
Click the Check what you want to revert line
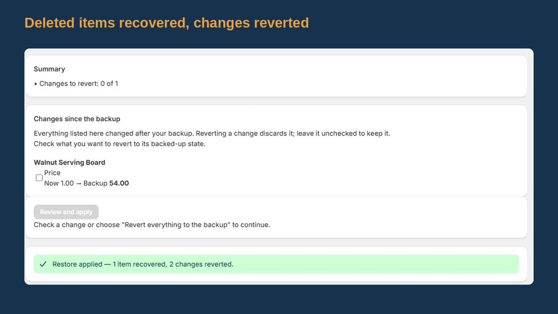[120, 144]
